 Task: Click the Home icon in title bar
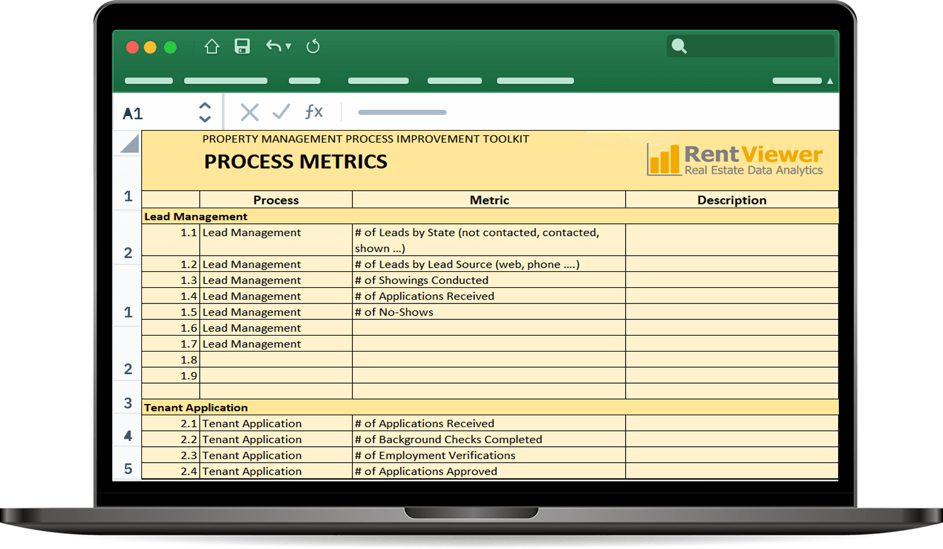(x=212, y=47)
